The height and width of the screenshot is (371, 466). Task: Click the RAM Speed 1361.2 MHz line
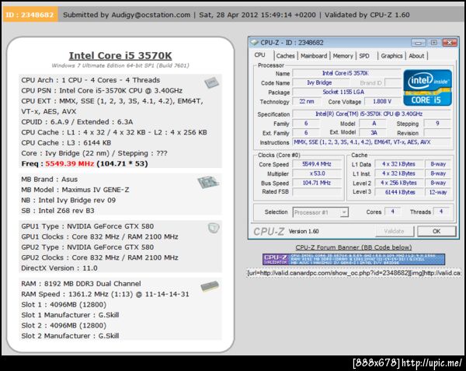105,294
